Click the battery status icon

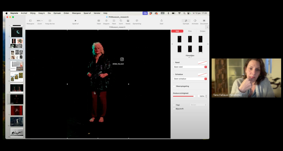tap(174, 13)
